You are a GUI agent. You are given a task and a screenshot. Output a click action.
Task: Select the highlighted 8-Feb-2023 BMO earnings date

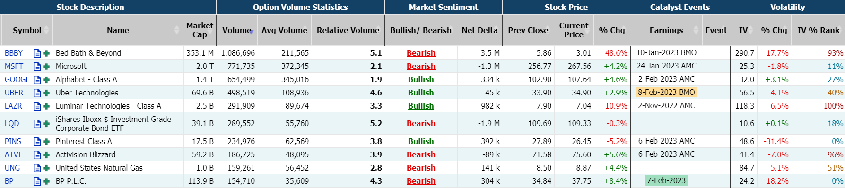[x=666, y=93]
